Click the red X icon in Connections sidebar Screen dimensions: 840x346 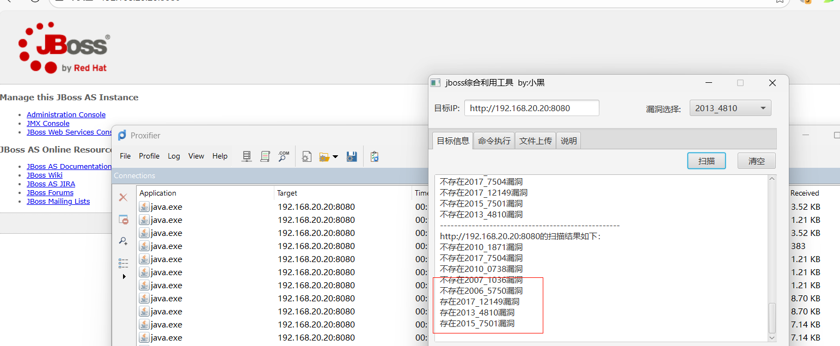tap(124, 197)
